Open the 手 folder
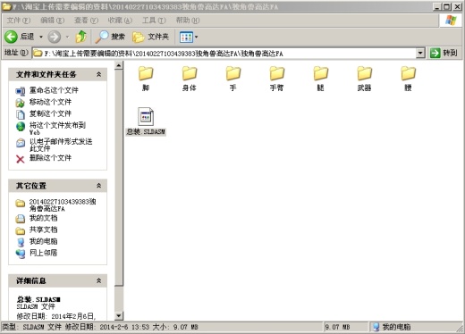This screenshot has width=465, height=334. [x=233, y=79]
